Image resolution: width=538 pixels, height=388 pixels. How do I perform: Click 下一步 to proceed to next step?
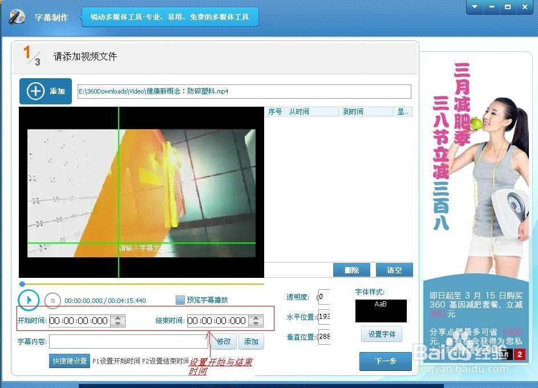coord(385,361)
